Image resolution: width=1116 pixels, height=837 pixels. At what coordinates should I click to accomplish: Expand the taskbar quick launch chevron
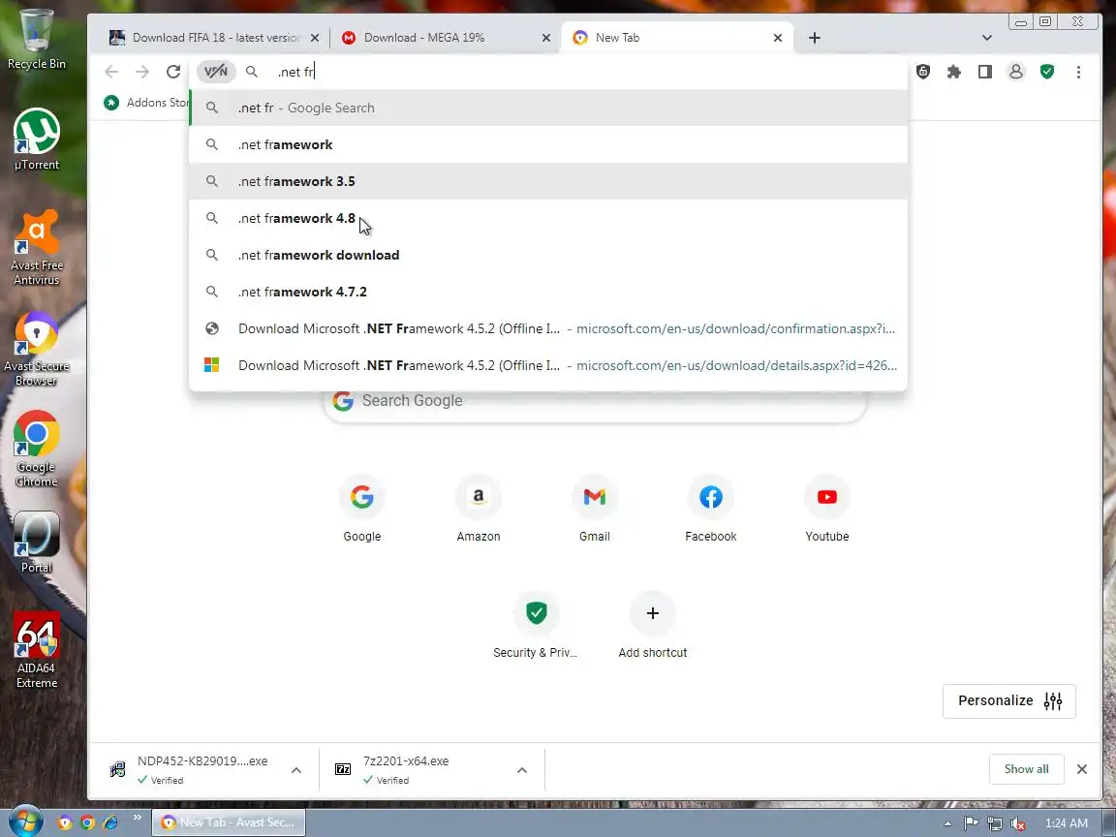click(x=137, y=817)
